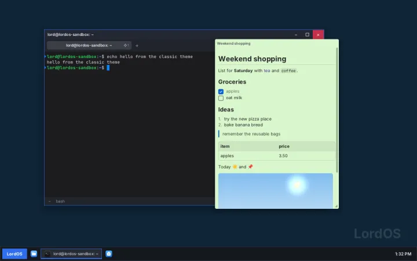Open the file manager from the taskbar
Viewport: 417px width, 261px height.
click(x=34, y=254)
